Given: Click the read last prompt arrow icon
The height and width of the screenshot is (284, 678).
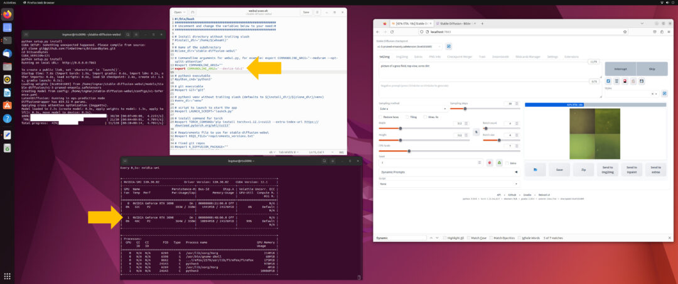Looking at the screenshot, I should pos(608,81).
